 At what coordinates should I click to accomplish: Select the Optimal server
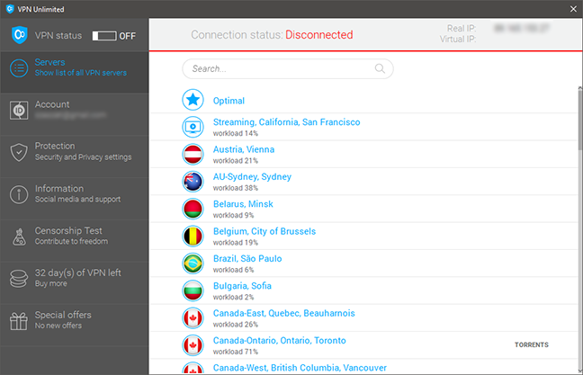(x=365, y=100)
